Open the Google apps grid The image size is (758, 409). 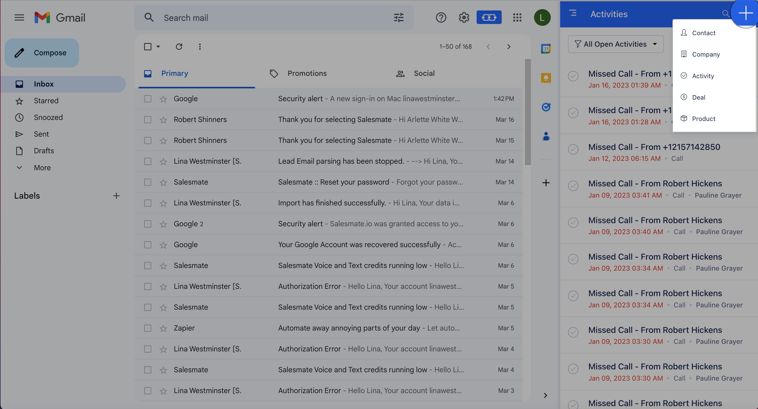point(517,18)
